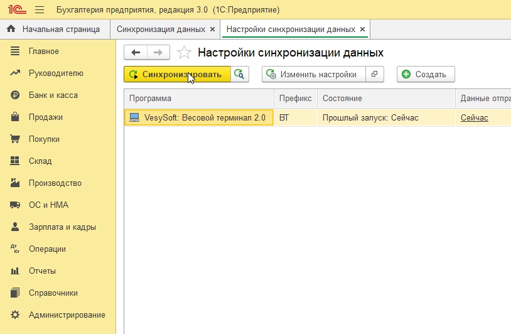This screenshot has width=511, height=334.
Task: Click the forward arrow navigation button
Action: 158,53
